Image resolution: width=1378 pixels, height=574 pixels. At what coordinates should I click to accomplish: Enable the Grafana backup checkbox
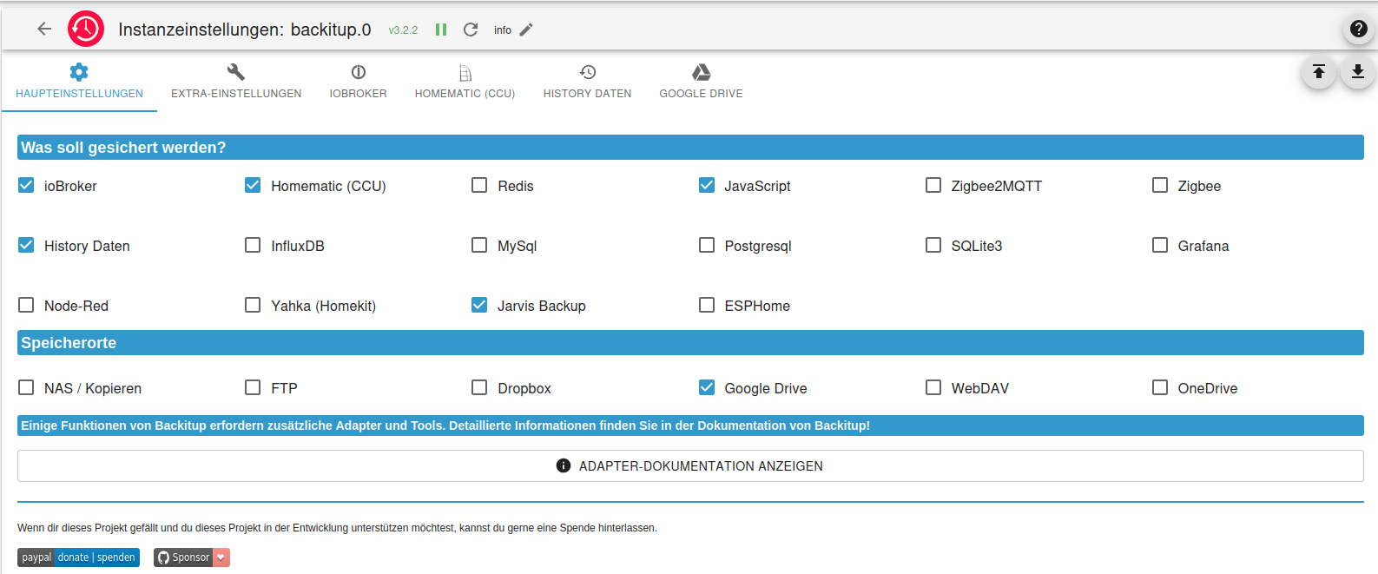tap(1160, 245)
